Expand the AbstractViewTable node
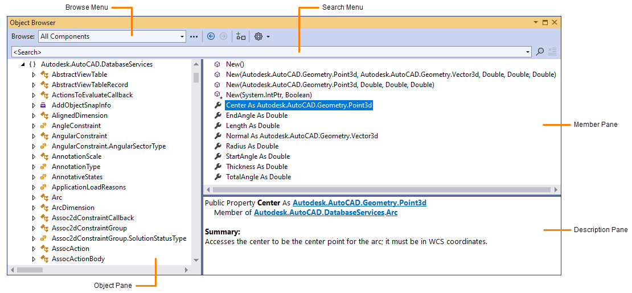 click(x=34, y=75)
